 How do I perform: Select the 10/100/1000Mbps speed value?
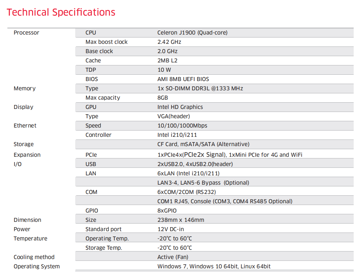click(x=182, y=126)
